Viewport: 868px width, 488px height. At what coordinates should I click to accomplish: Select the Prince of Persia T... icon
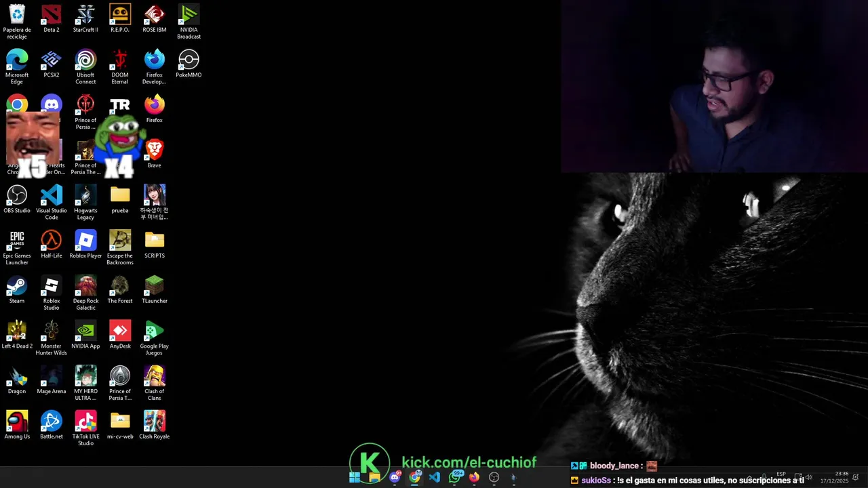pos(120,384)
